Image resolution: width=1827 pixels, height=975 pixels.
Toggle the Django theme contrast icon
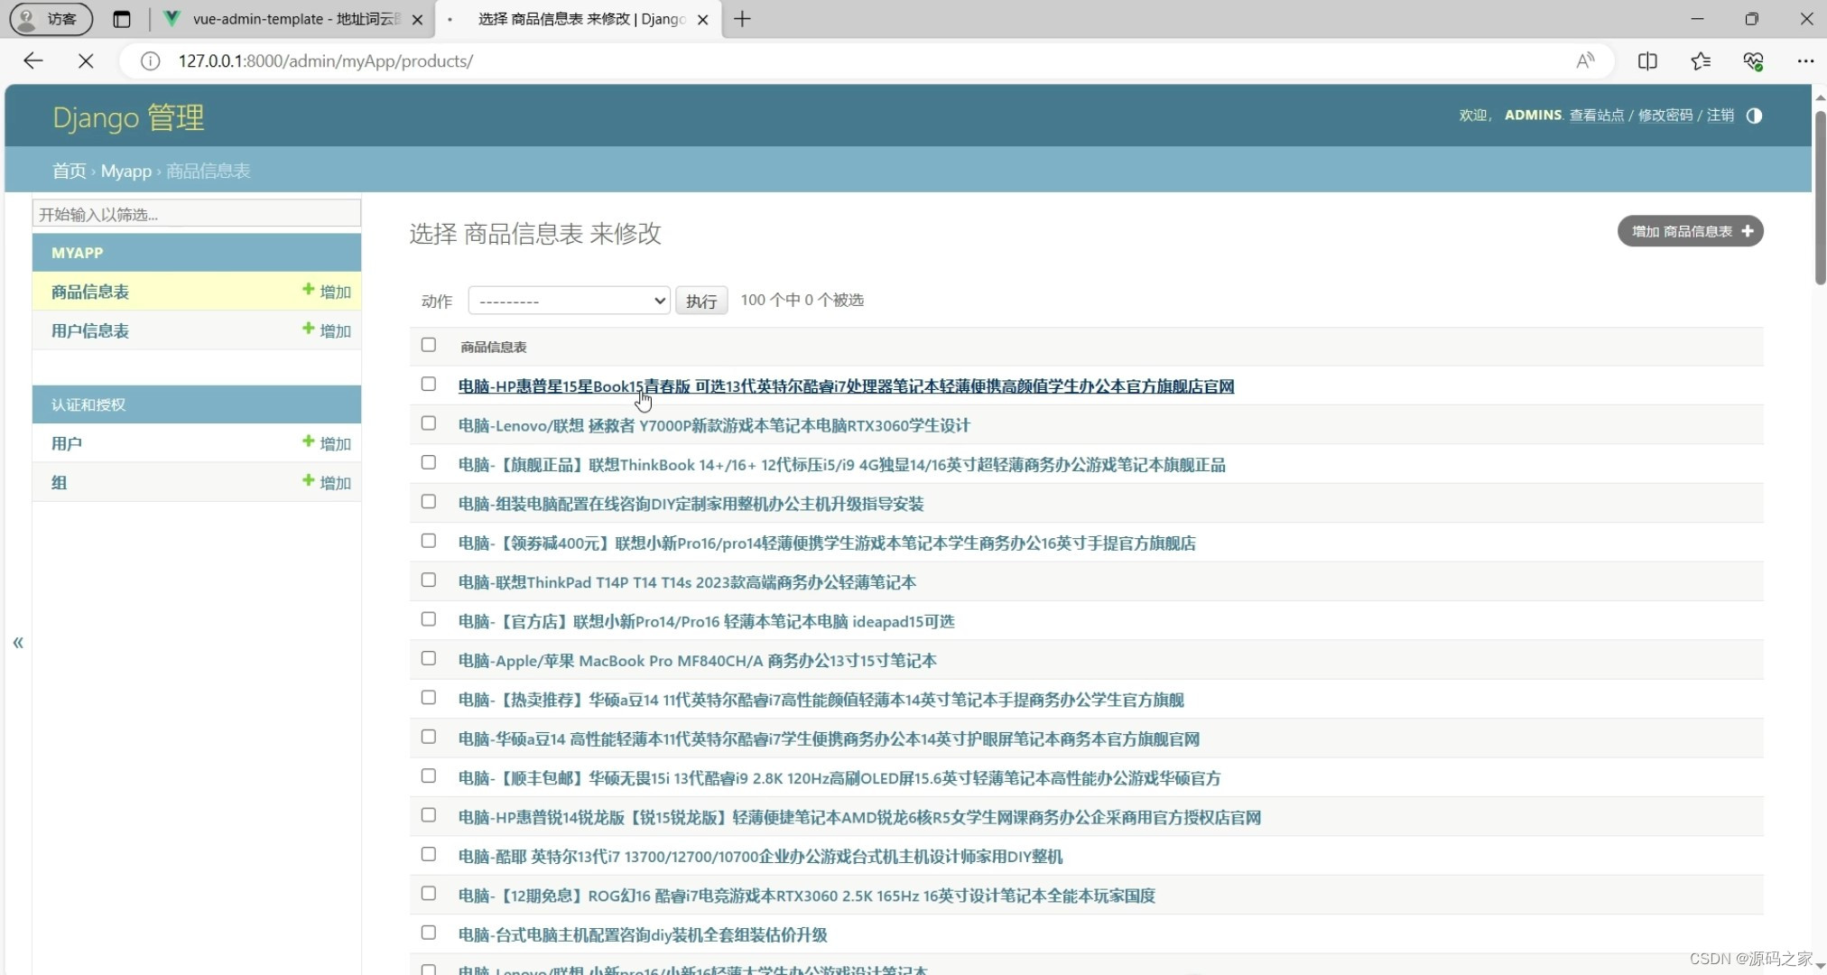[x=1754, y=116]
